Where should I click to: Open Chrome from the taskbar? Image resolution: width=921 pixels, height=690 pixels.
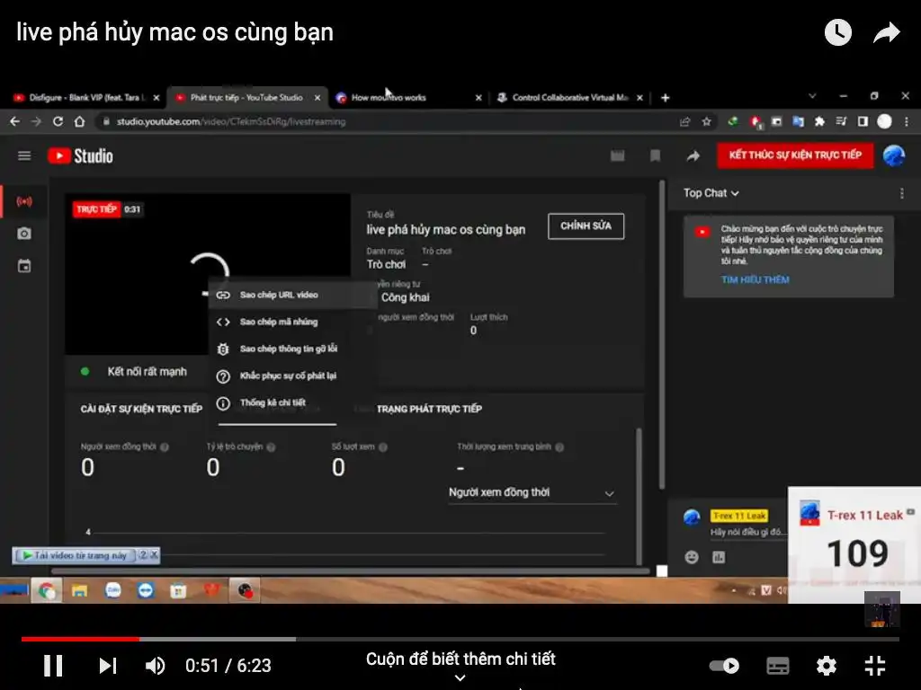[47, 590]
